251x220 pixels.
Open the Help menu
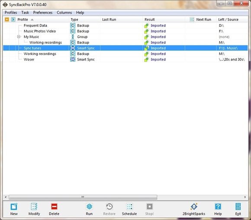(80, 13)
